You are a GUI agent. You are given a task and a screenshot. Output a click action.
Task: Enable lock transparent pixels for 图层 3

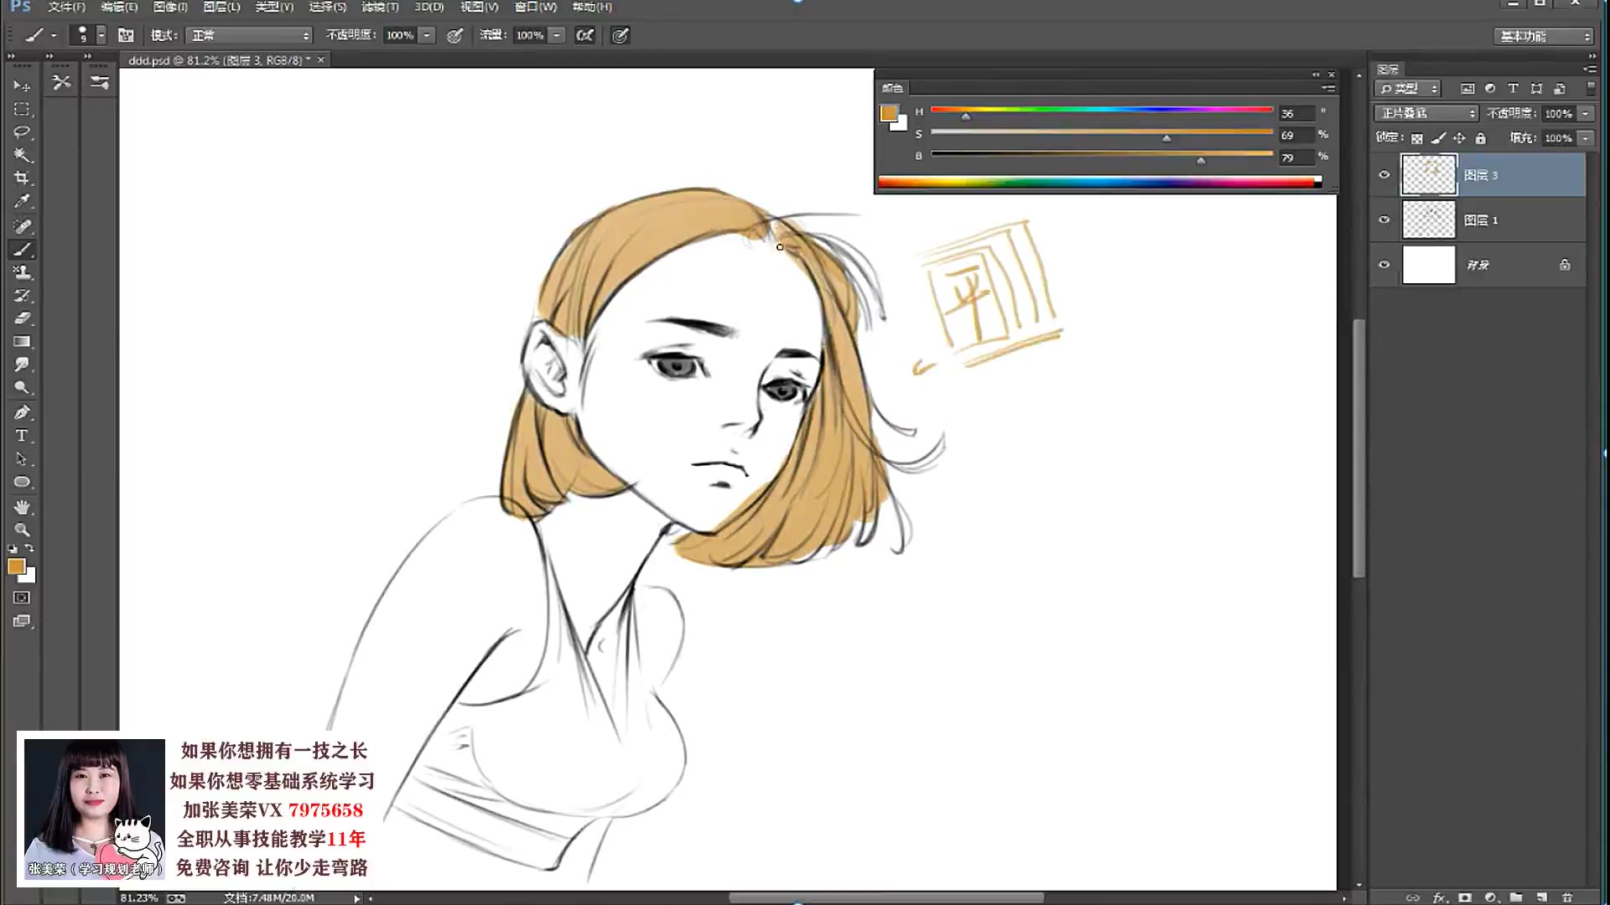tap(1415, 138)
